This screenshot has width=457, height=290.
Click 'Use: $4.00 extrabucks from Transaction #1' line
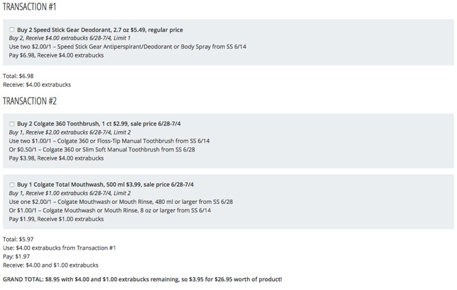[x=59, y=248]
